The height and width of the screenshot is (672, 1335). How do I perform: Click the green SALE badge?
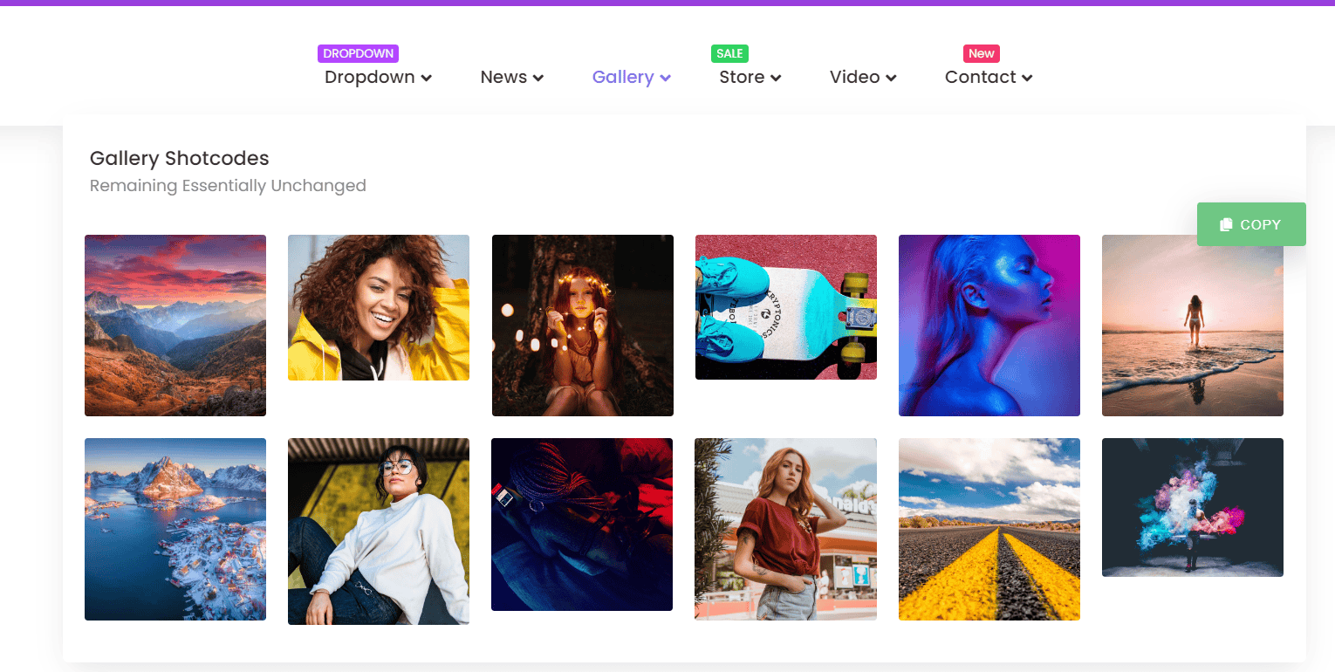click(729, 53)
